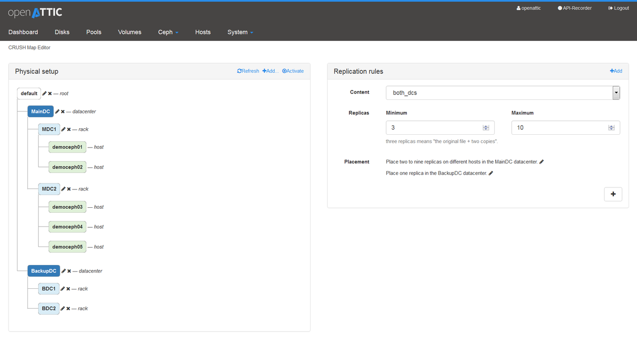Viewport: 637px width, 340px height.
Task: Select the MDC2 rack node
Action: click(49, 189)
